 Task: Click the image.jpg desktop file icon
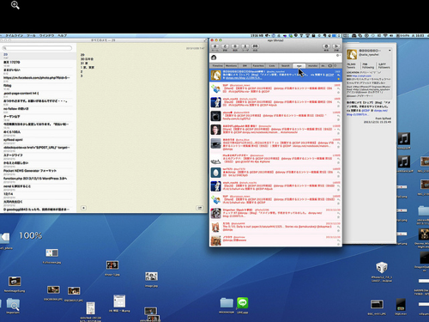point(151,276)
